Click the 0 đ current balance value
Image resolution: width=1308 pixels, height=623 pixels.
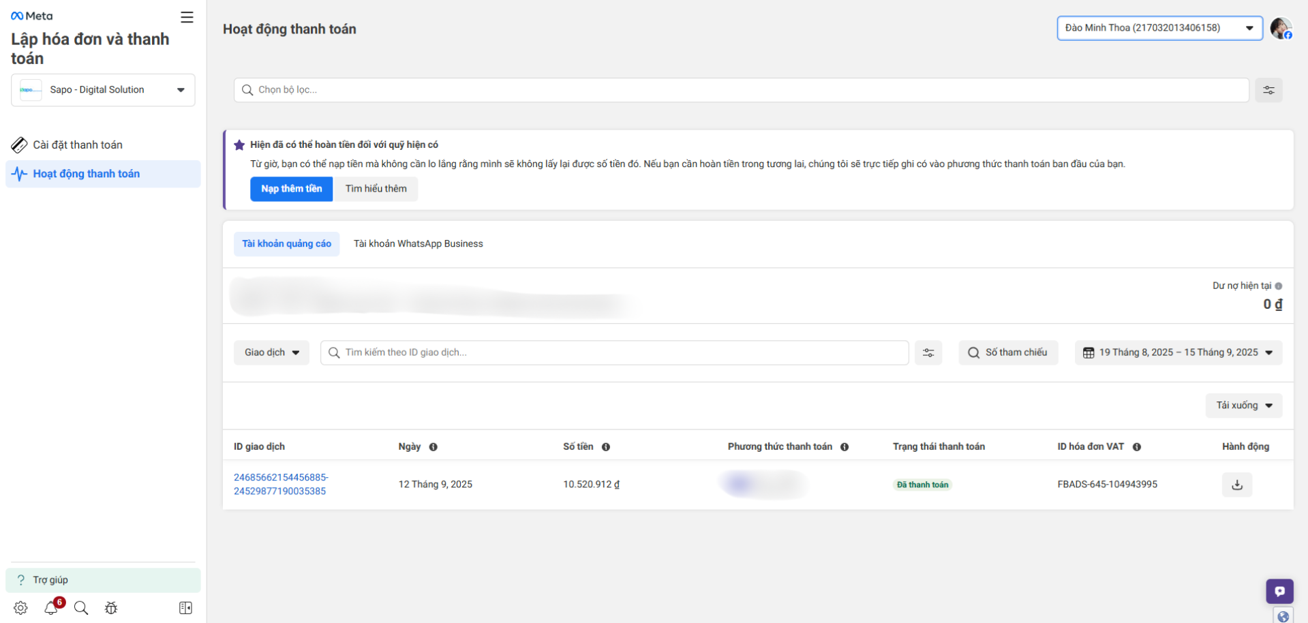(1273, 304)
